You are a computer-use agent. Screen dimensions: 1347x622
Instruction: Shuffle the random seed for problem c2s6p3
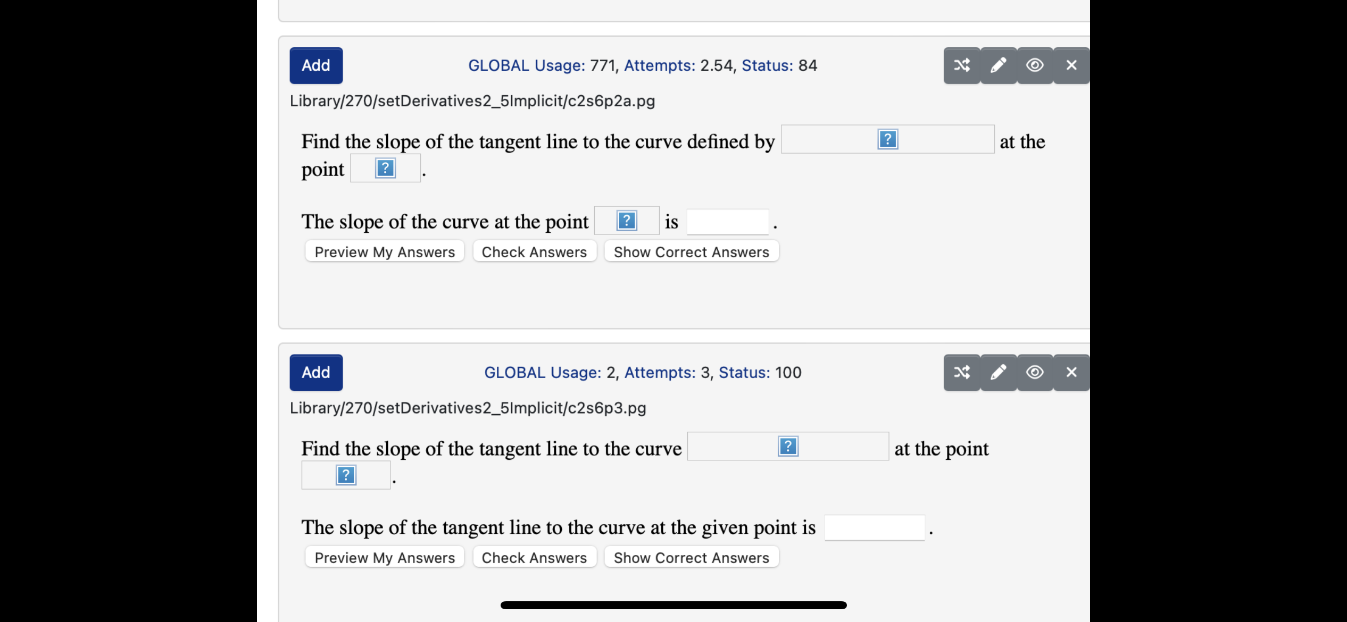click(961, 372)
